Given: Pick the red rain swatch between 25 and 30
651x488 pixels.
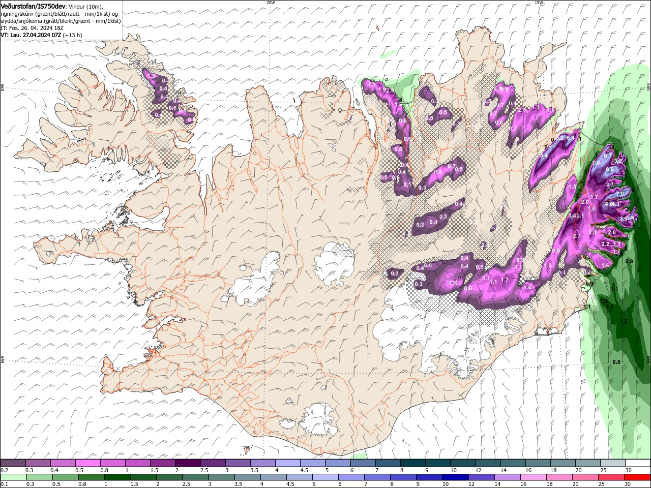Looking at the screenshot, I should pos(612,477).
